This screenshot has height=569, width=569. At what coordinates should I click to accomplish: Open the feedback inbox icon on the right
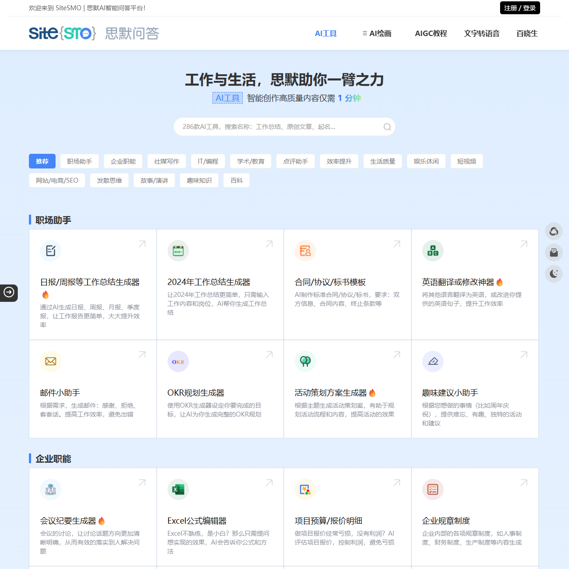[553, 252]
